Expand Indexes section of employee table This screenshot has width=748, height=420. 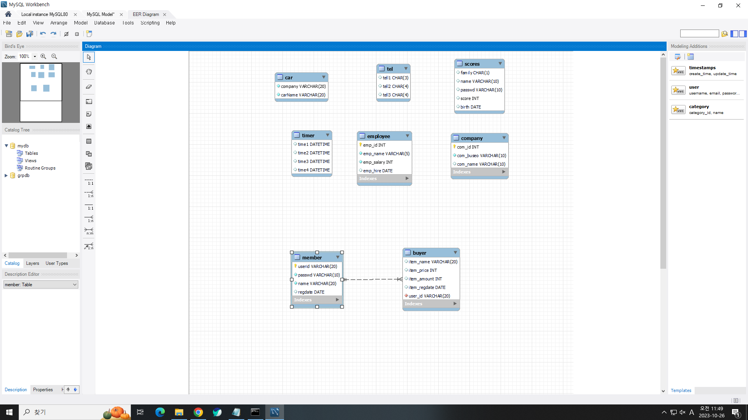click(x=407, y=178)
